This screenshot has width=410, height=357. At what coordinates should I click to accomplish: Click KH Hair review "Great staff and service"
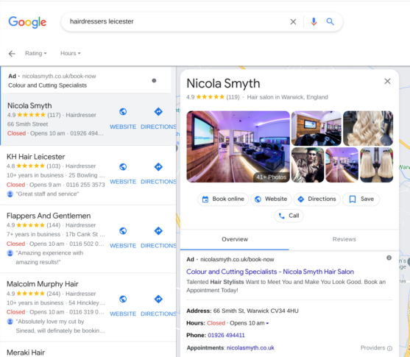[47, 194]
